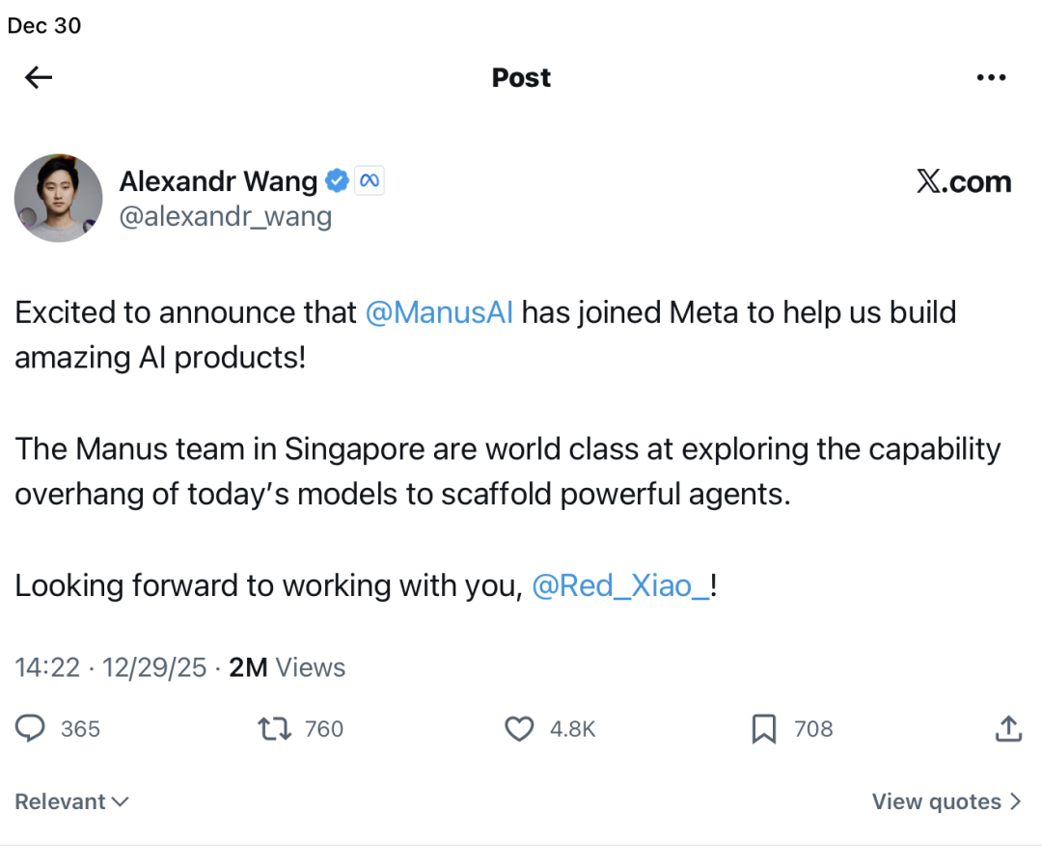Open the three-dot more options menu
Viewport: 1042px width, 866px height.
tap(991, 78)
